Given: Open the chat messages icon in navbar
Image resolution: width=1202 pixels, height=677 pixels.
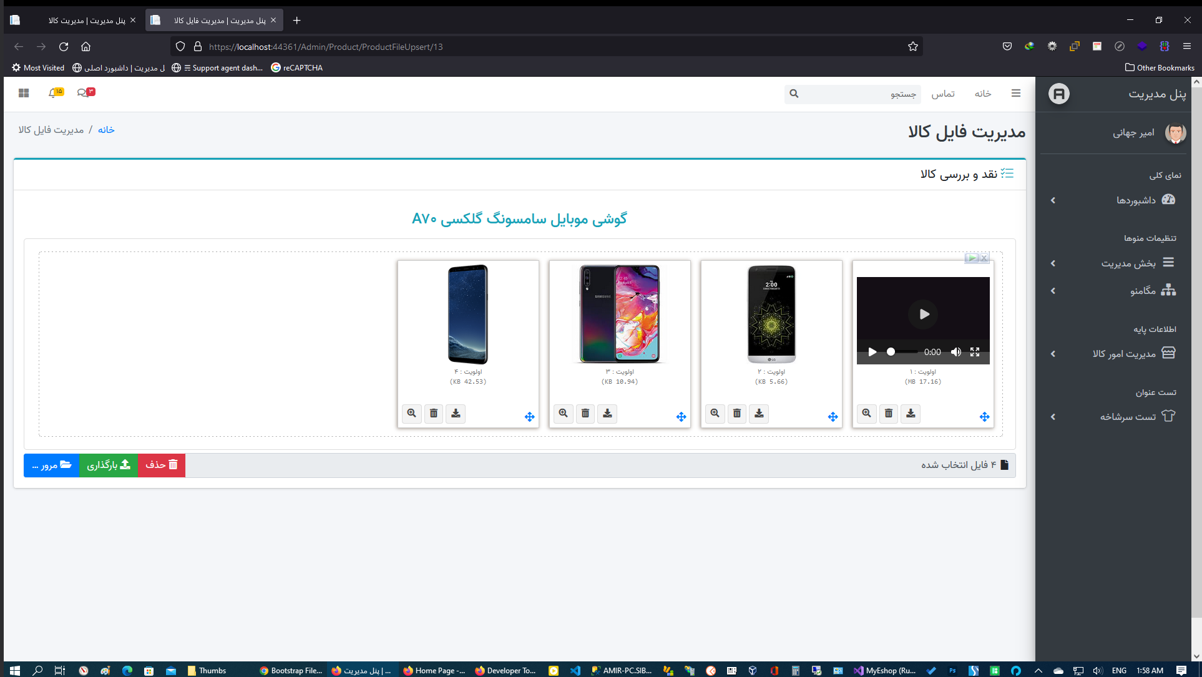Looking at the screenshot, I should coord(86,93).
